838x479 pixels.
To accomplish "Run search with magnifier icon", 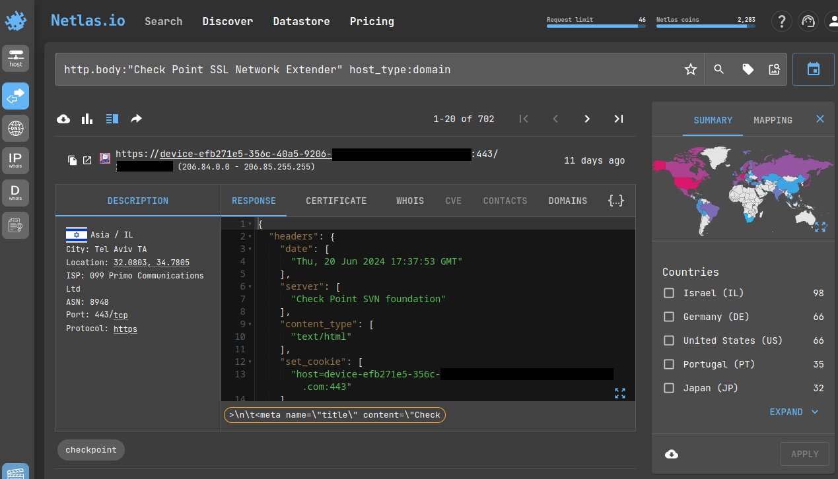I will pos(719,69).
